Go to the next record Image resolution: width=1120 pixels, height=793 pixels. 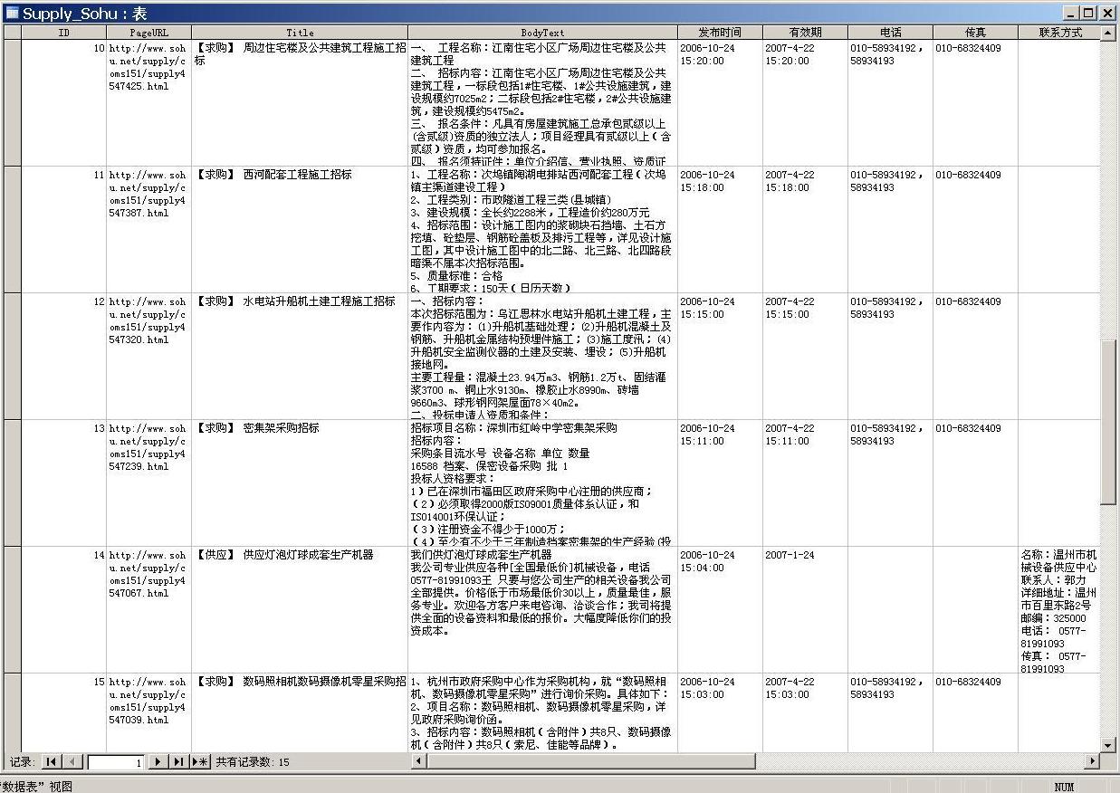click(x=158, y=762)
